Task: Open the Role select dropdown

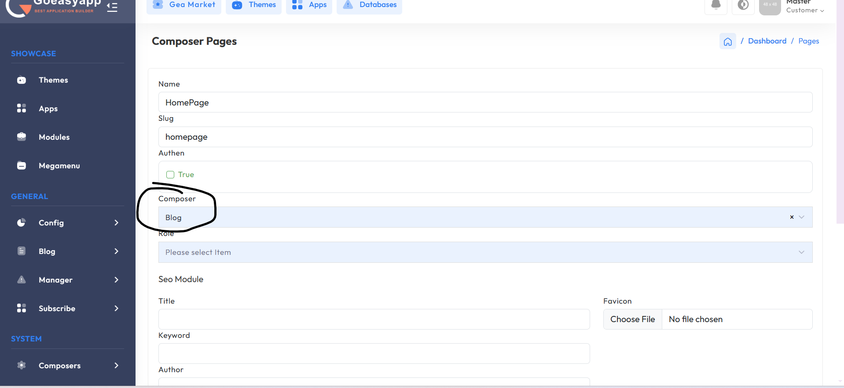Action: pyautogui.click(x=485, y=252)
